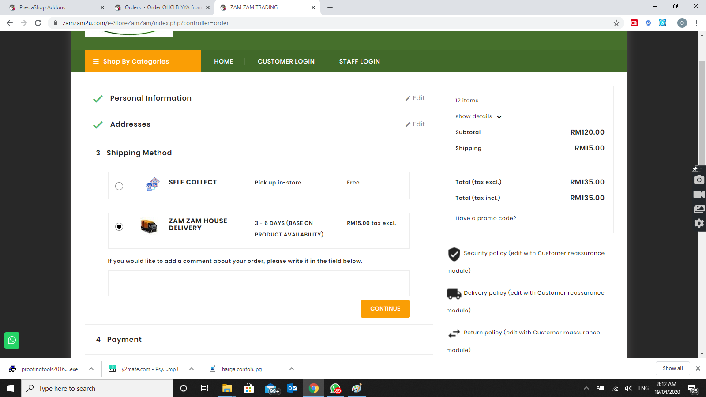
Task: Click the Windows taskbar search box
Action: (97, 388)
